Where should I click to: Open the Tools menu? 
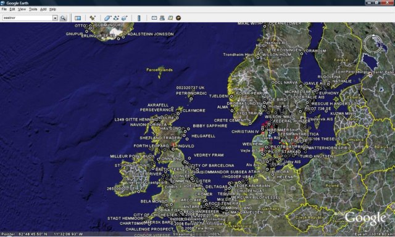(33, 9)
